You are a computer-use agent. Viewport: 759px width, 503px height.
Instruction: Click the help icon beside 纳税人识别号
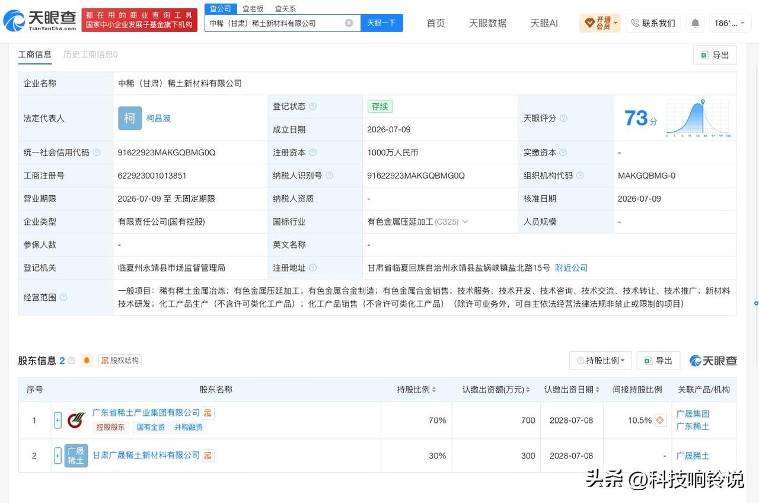click(330, 176)
